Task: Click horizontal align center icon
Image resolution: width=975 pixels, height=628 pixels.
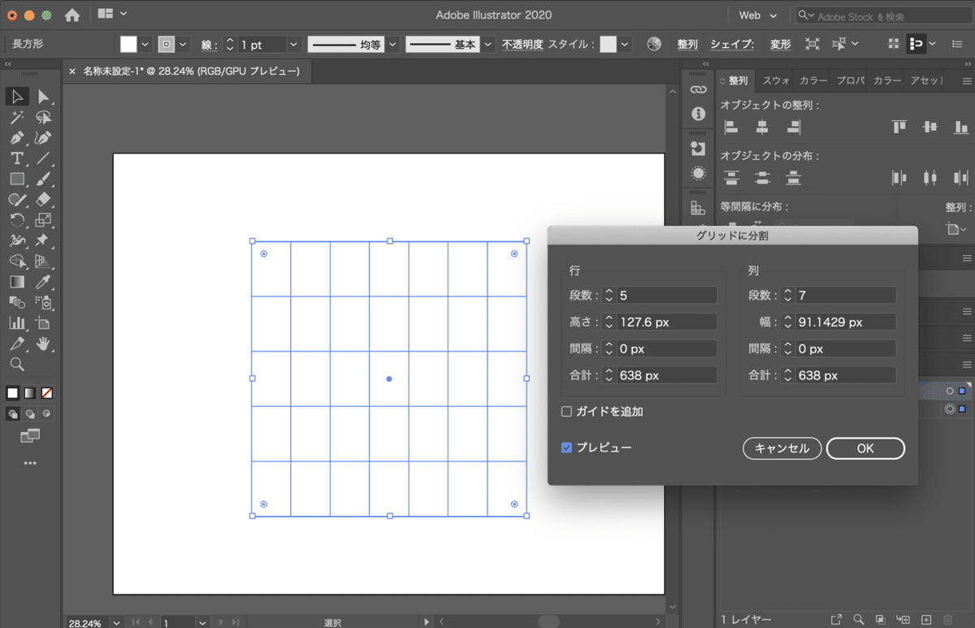Action: point(762,127)
